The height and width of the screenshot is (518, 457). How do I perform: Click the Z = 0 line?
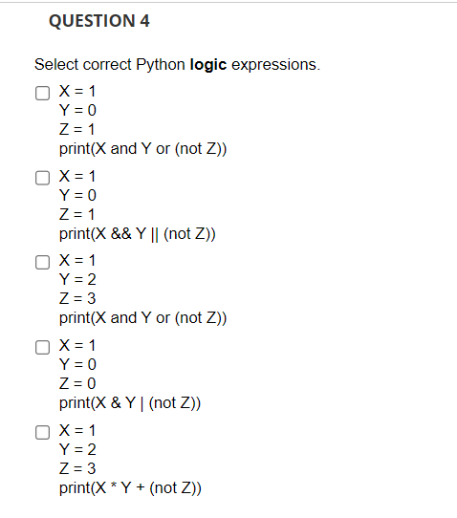click(77, 383)
